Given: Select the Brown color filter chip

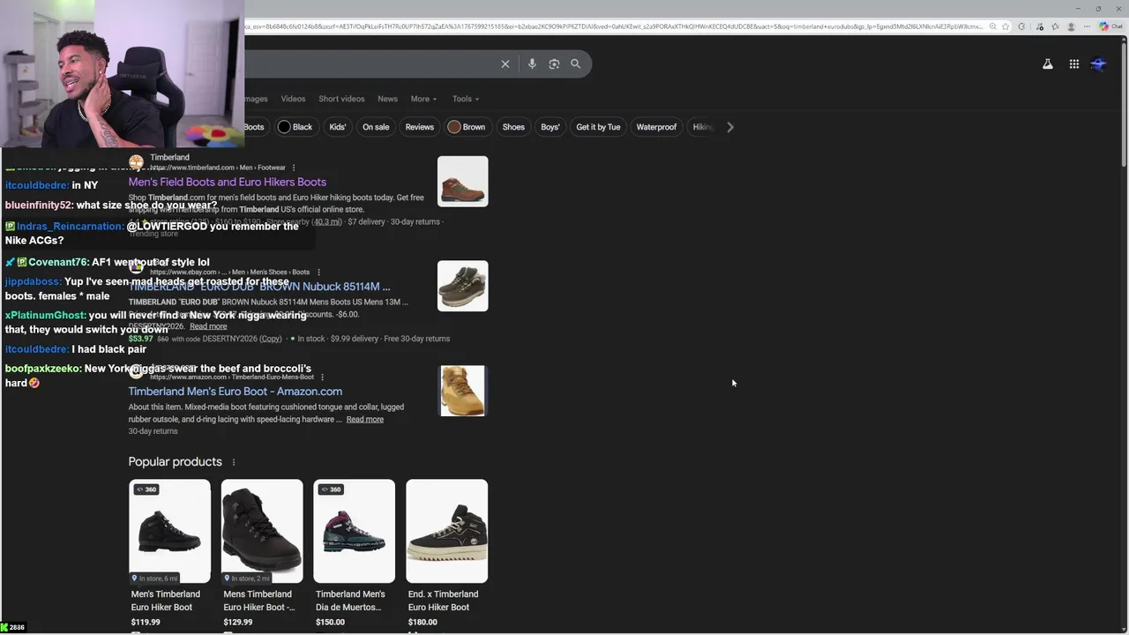Looking at the screenshot, I should click(x=467, y=127).
